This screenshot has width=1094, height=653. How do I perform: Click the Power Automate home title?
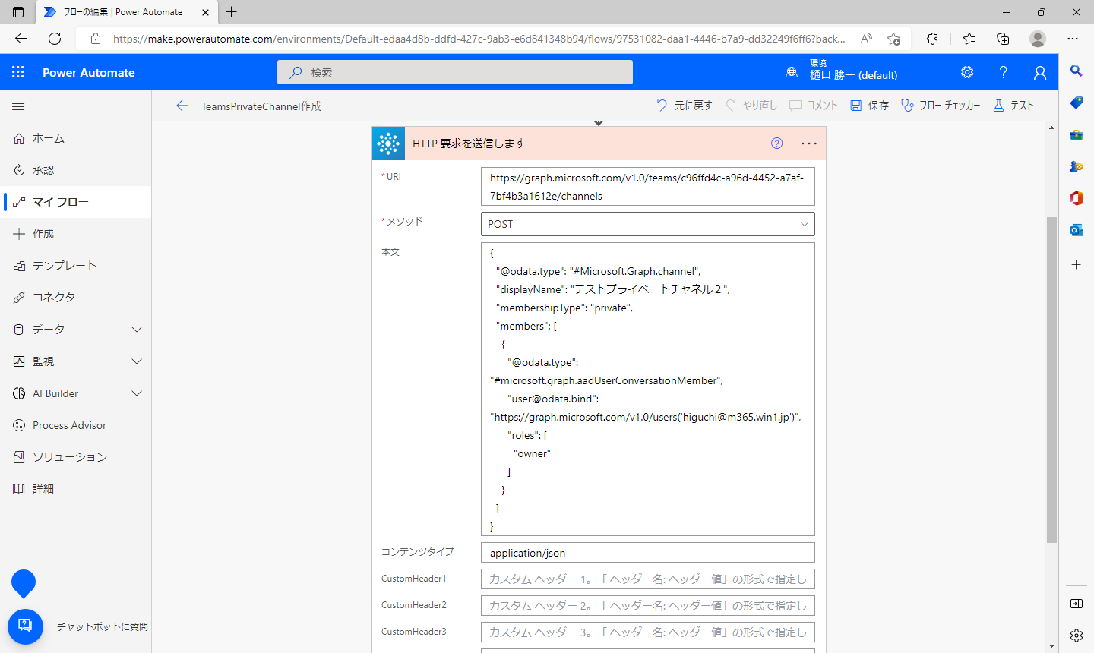89,73
